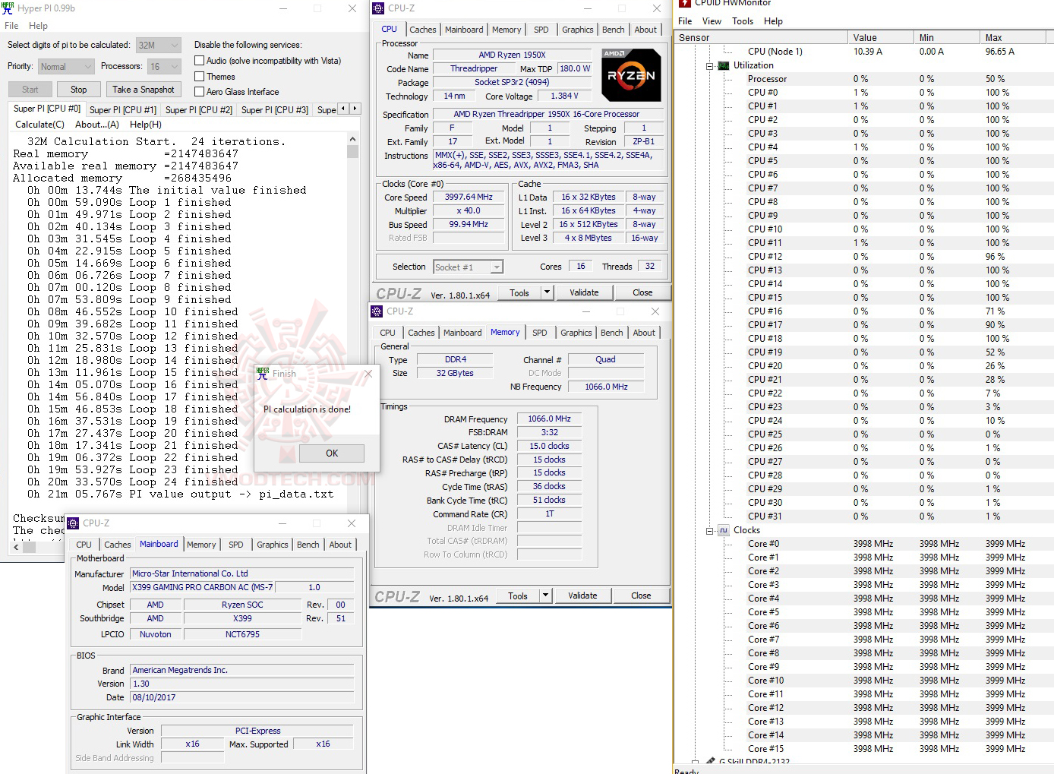This screenshot has width=1054, height=774.
Task: Open the Priority dropdown set to Normal
Action: click(x=66, y=67)
